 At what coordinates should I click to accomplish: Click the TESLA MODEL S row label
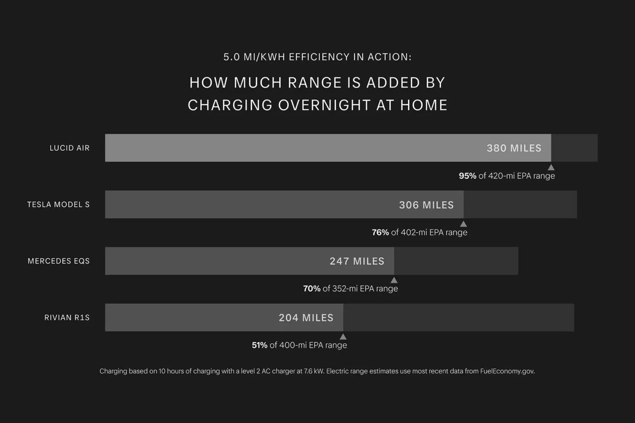click(59, 204)
